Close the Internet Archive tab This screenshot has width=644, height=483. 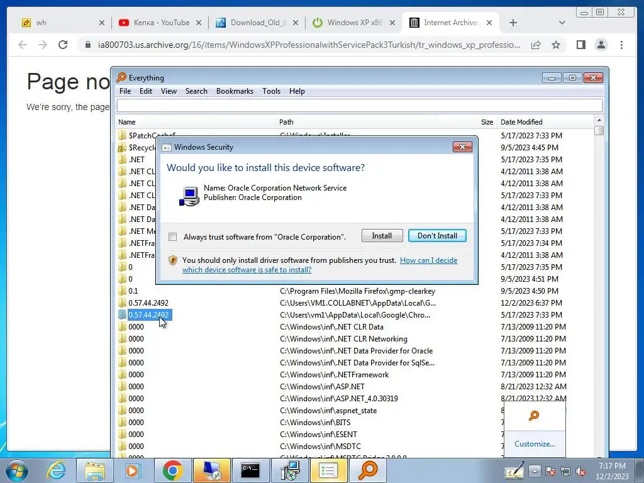489,23
